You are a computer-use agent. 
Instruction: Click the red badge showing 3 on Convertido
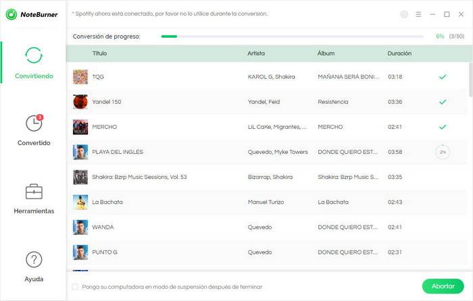[x=40, y=117]
